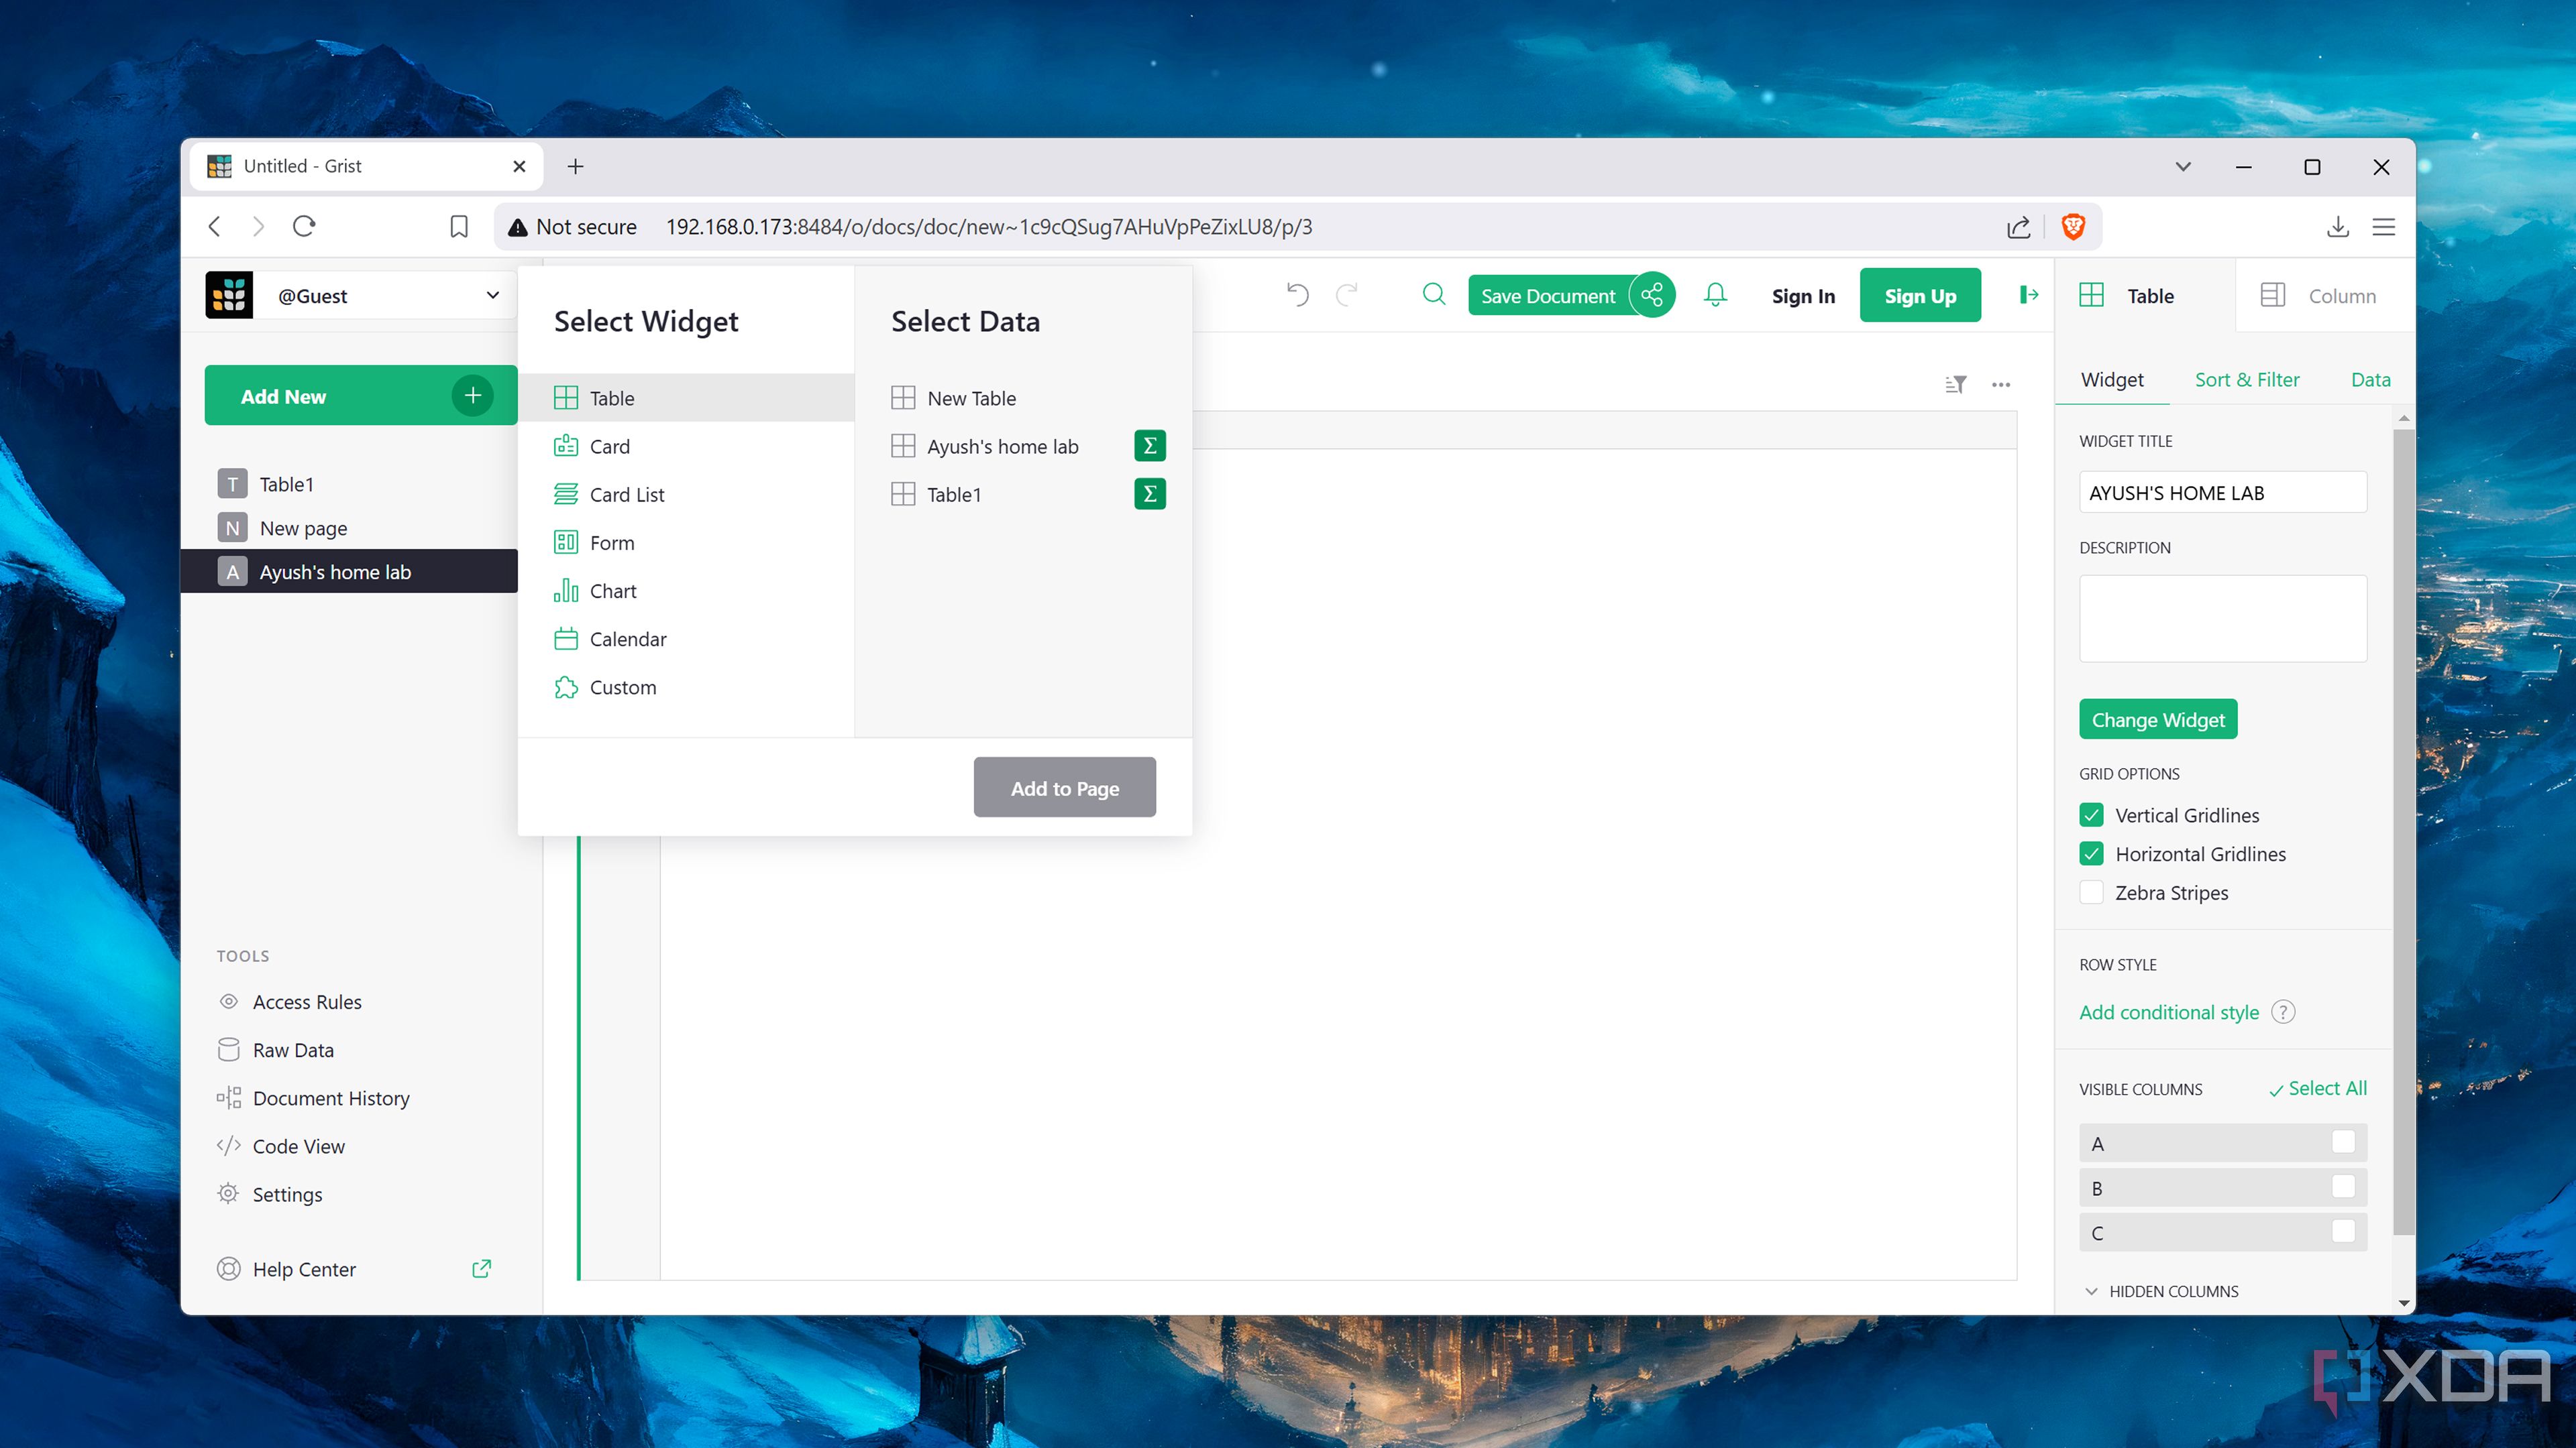Select Card List widget type
The width and height of the screenshot is (2576, 1448).
coord(687,493)
